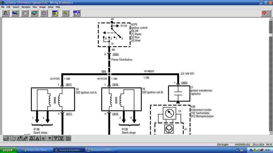
Task: Click the 'Power Distribution' label
Action: (x=122, y=60)
